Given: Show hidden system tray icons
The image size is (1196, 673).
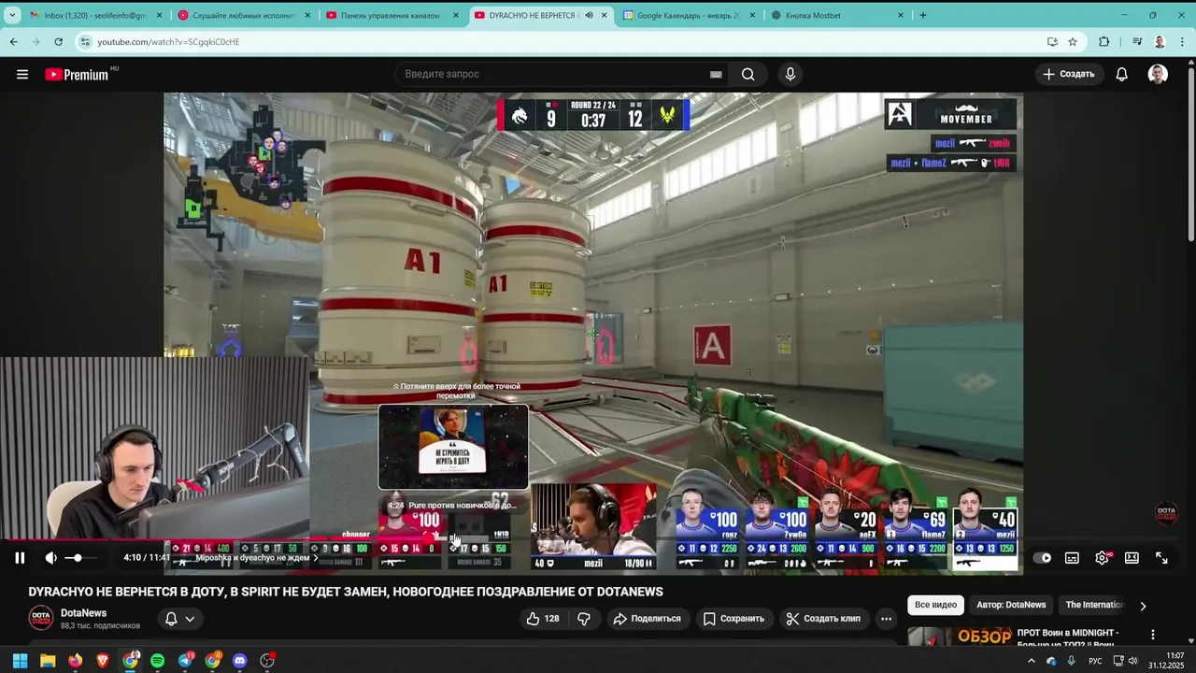Looking at the screenshot, I should click(1032, 661).
